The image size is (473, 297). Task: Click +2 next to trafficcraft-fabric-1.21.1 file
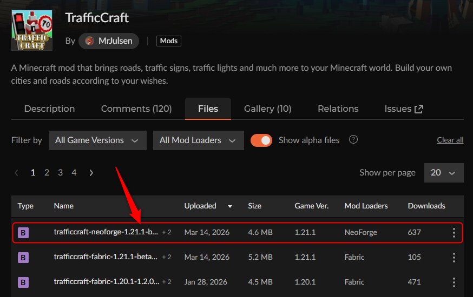point(167,257)
